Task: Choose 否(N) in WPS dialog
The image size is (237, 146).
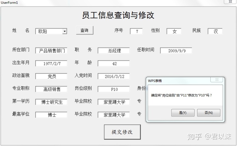Action: click(209, 113)
